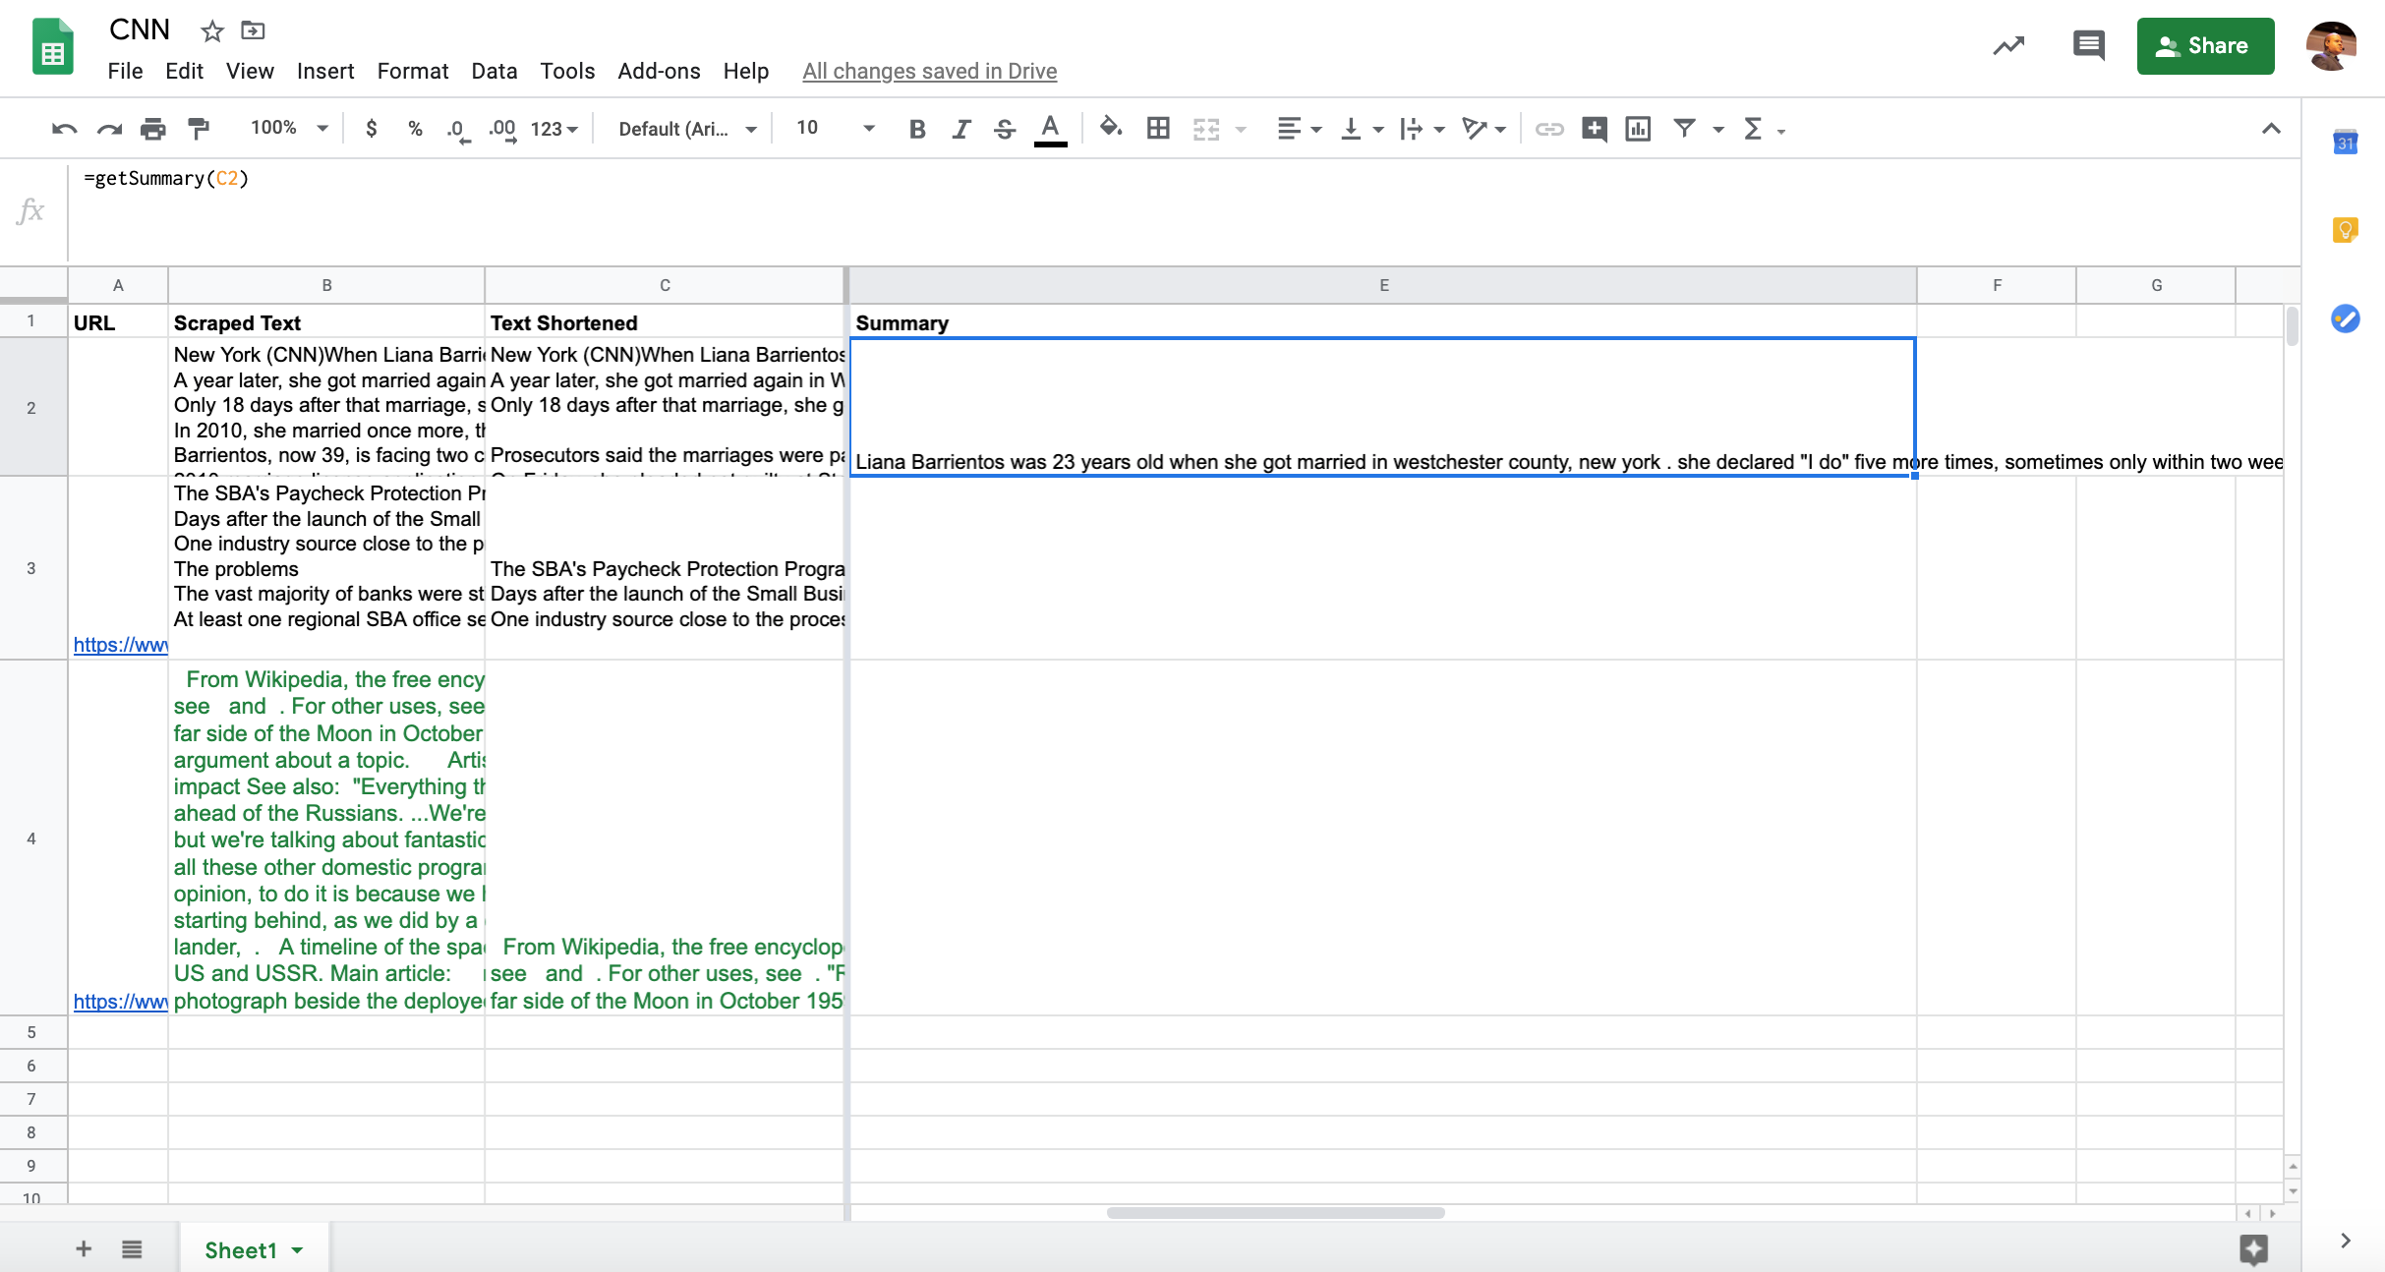Click the formula bar input

1180,179
